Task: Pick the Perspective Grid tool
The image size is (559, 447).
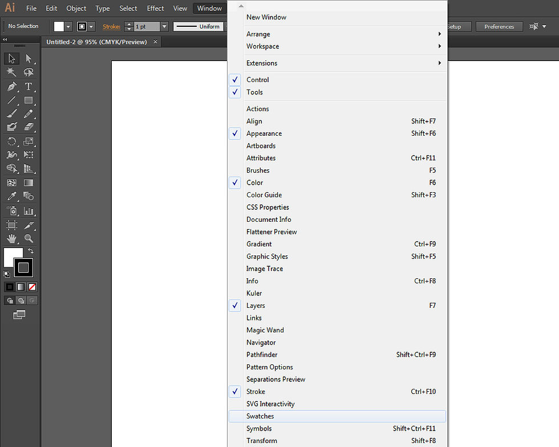Action: point(29,169)
